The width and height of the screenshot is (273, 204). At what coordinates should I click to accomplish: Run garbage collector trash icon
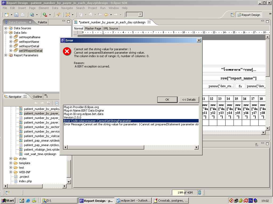coord(200,193)
